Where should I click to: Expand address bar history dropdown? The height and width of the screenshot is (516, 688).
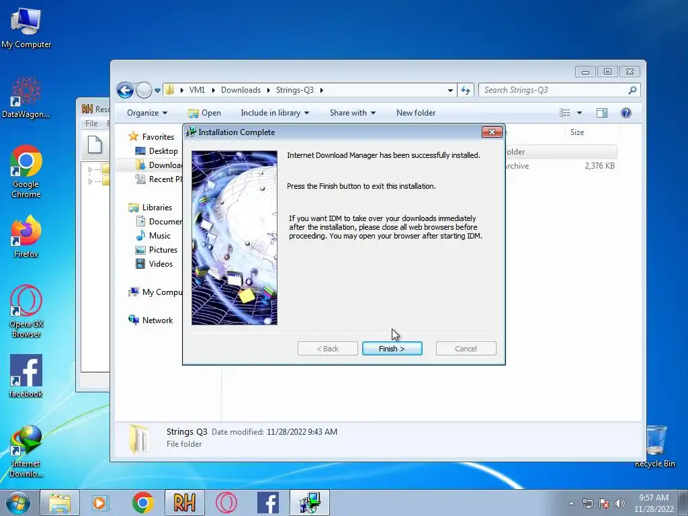tap(450, 91)
